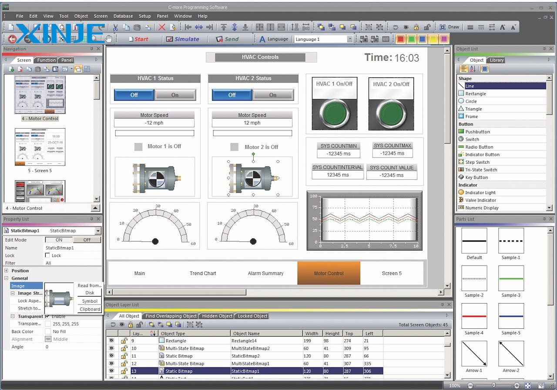The image size is (557, 390).
Task: Click the red X Delete toolbar icon
Action: tap(162, 27)
